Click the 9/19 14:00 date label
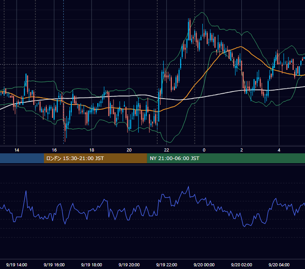The height and width of the screenshot is (269, 305). (x=17, y=265)
